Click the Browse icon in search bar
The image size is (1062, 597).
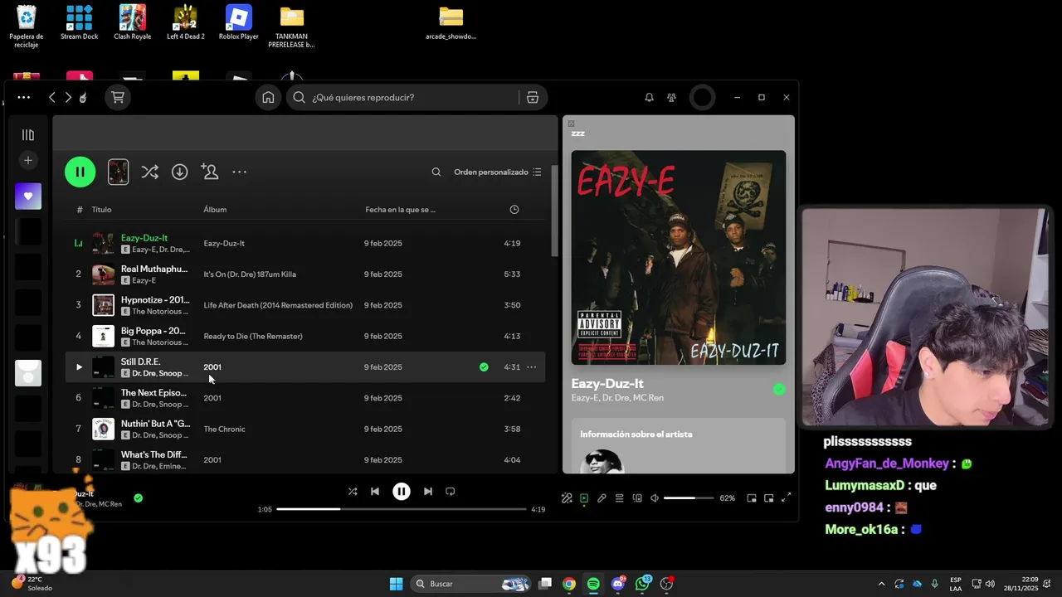click(x=533, y=97)
